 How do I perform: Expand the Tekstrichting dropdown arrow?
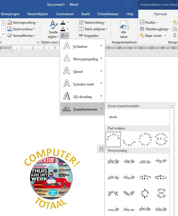tap(105, 23)
